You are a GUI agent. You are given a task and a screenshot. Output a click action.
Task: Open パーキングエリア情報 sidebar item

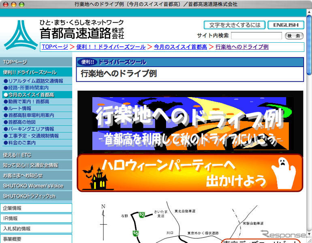[x=37, y=129]
